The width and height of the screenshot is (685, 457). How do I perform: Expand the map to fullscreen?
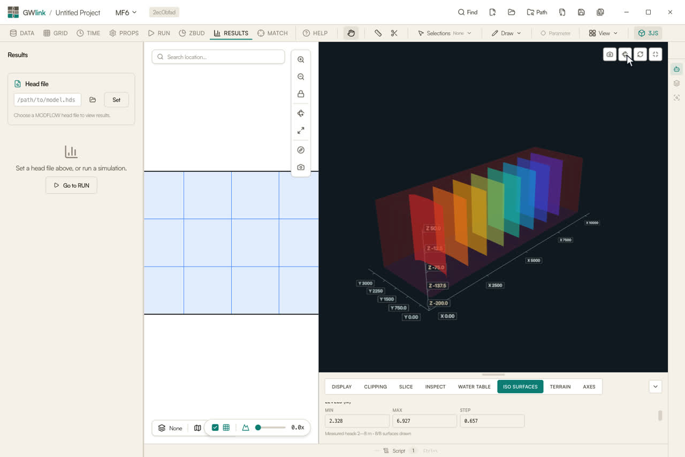click(x=301, y=131)
